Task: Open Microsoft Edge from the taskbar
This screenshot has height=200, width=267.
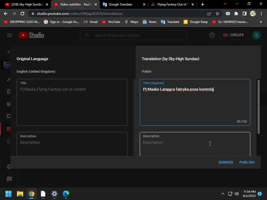Action: [66, 194]
